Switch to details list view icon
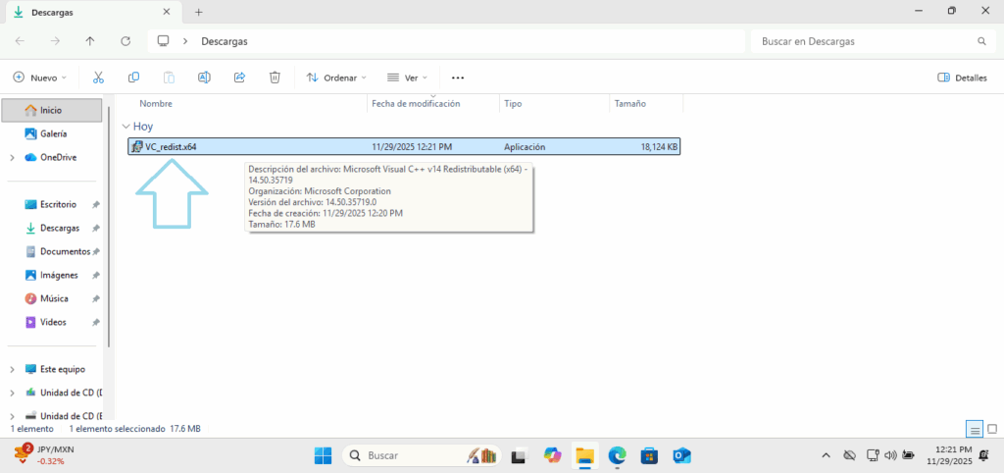The width and height of the screenshot is (1004, 473). [975, 429]
